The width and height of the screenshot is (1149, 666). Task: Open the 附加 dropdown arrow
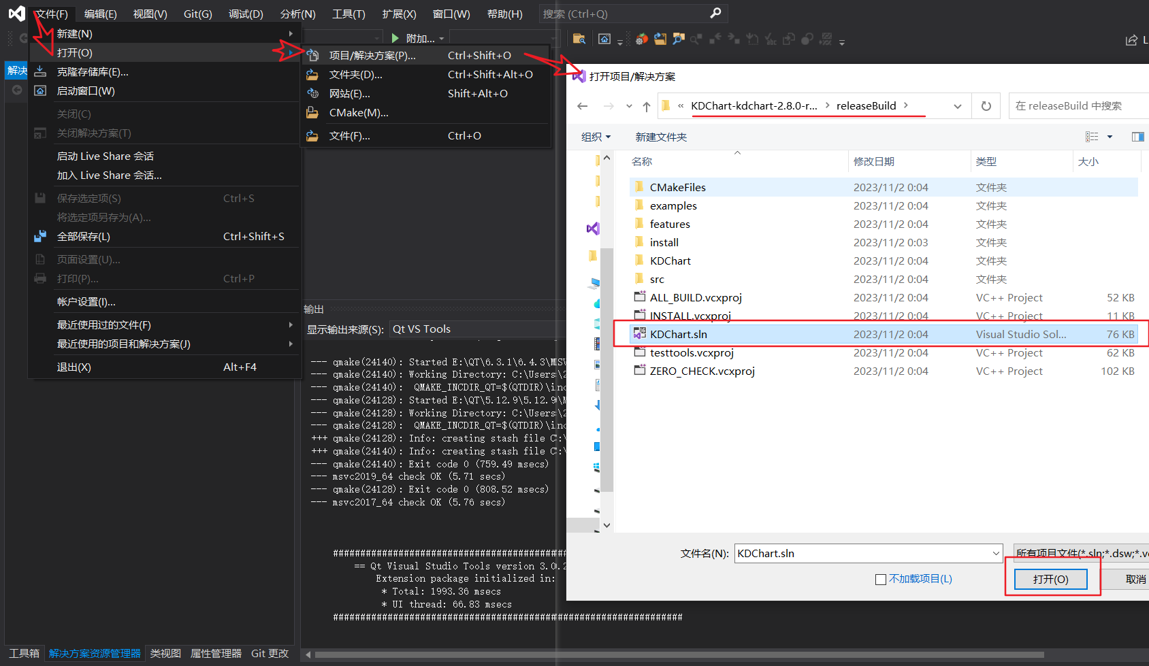tap(441, 39)
